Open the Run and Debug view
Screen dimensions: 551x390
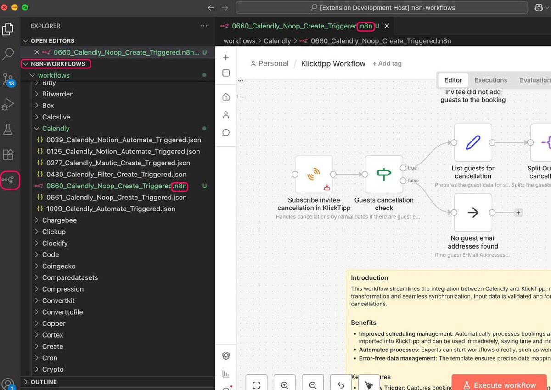tap(8, 104)
